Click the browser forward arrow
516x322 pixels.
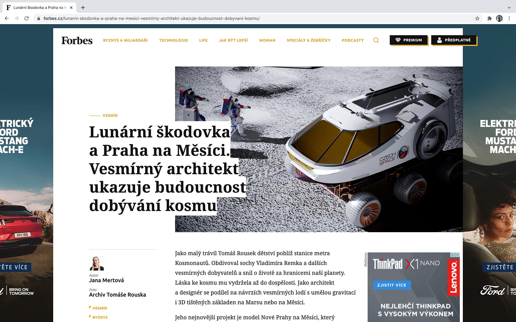click(16, 18)
